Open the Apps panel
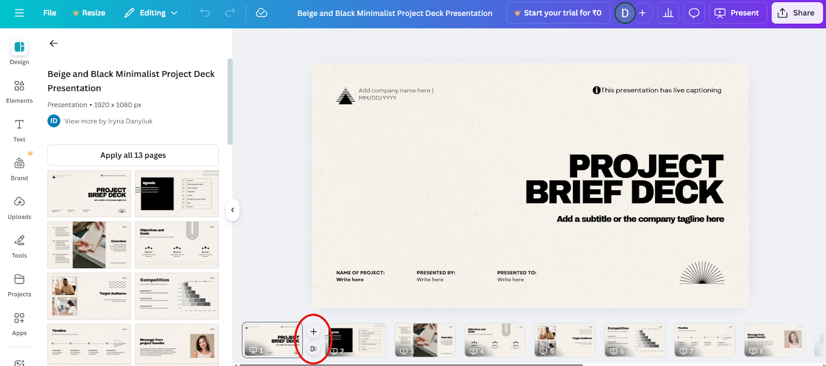 tap(19, 324)
